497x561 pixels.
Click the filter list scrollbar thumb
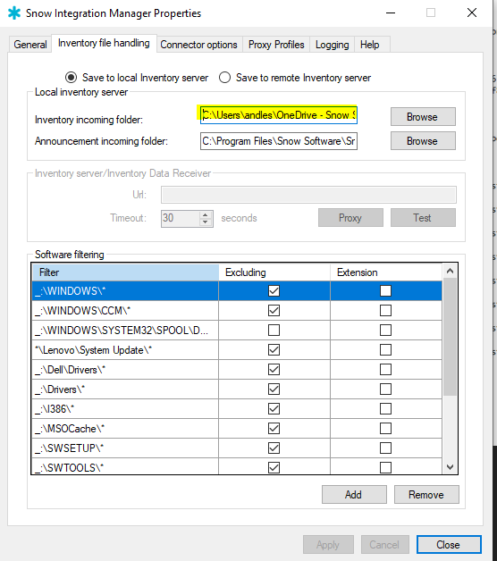(451, 337)
